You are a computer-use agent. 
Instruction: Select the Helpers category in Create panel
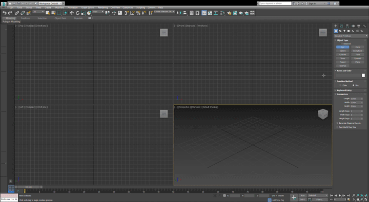353,31
